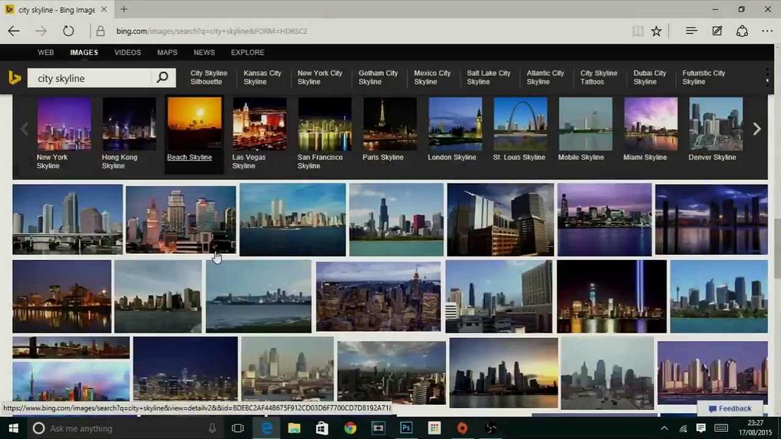This screenshot has width=781, height=439.
Task: Expand more related searches vertical dots
Action: [767, 77]
